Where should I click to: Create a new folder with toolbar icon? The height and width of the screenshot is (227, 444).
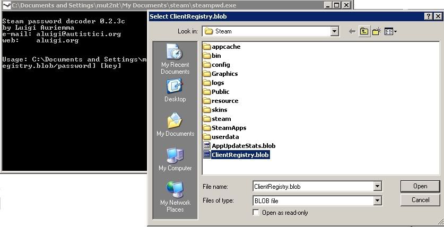376,31
